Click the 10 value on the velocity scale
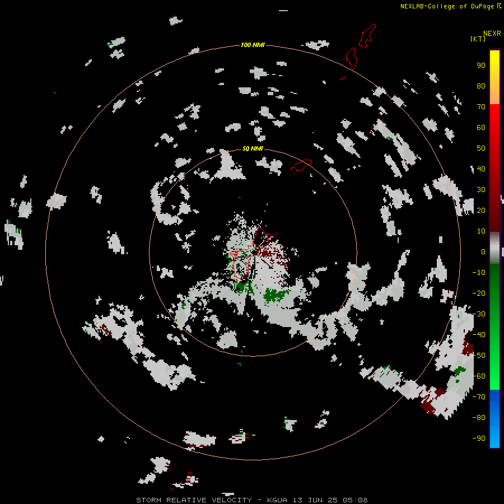504x504 pixels. pos(481,231)
